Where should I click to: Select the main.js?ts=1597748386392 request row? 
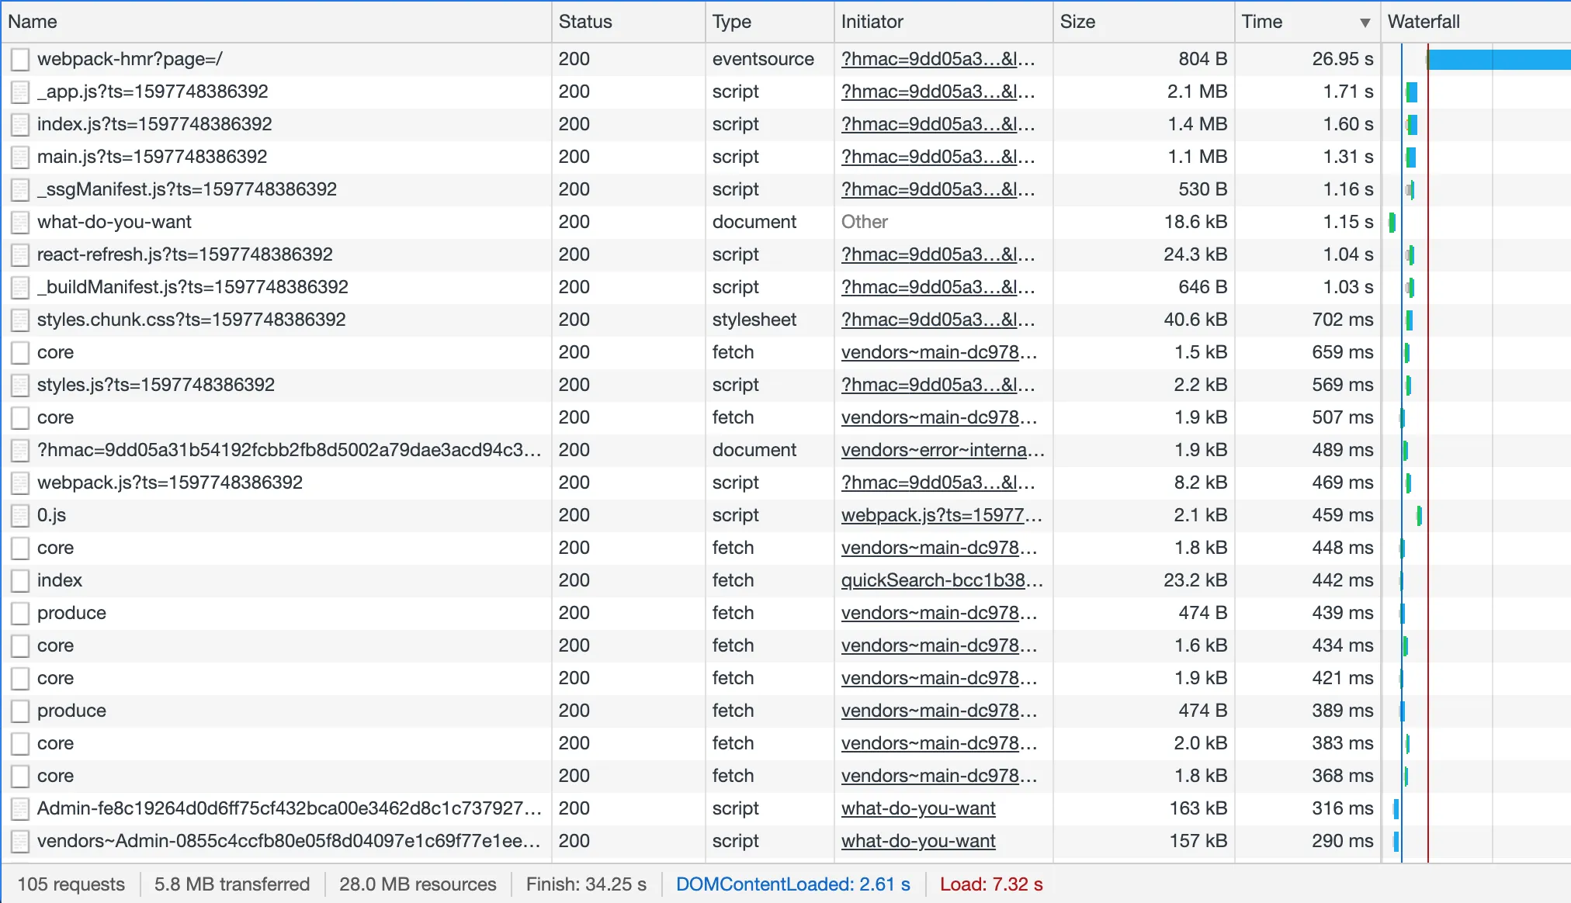pos(152,157)
